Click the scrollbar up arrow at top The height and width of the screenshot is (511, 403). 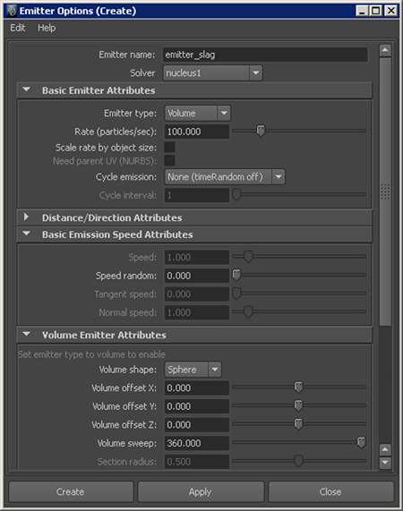(385, 50)
